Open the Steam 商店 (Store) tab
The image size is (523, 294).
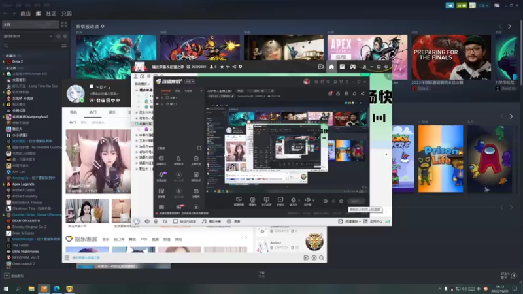click(x=25, y=14)
